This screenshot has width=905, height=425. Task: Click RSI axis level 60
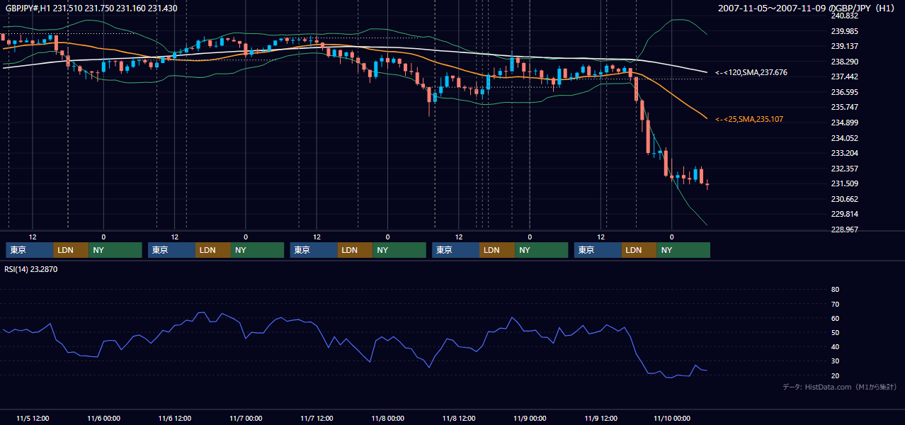click(835, 318)
